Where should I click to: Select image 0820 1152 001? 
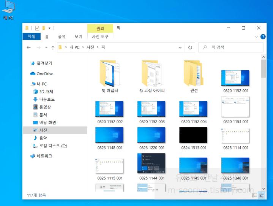(236, 81)
